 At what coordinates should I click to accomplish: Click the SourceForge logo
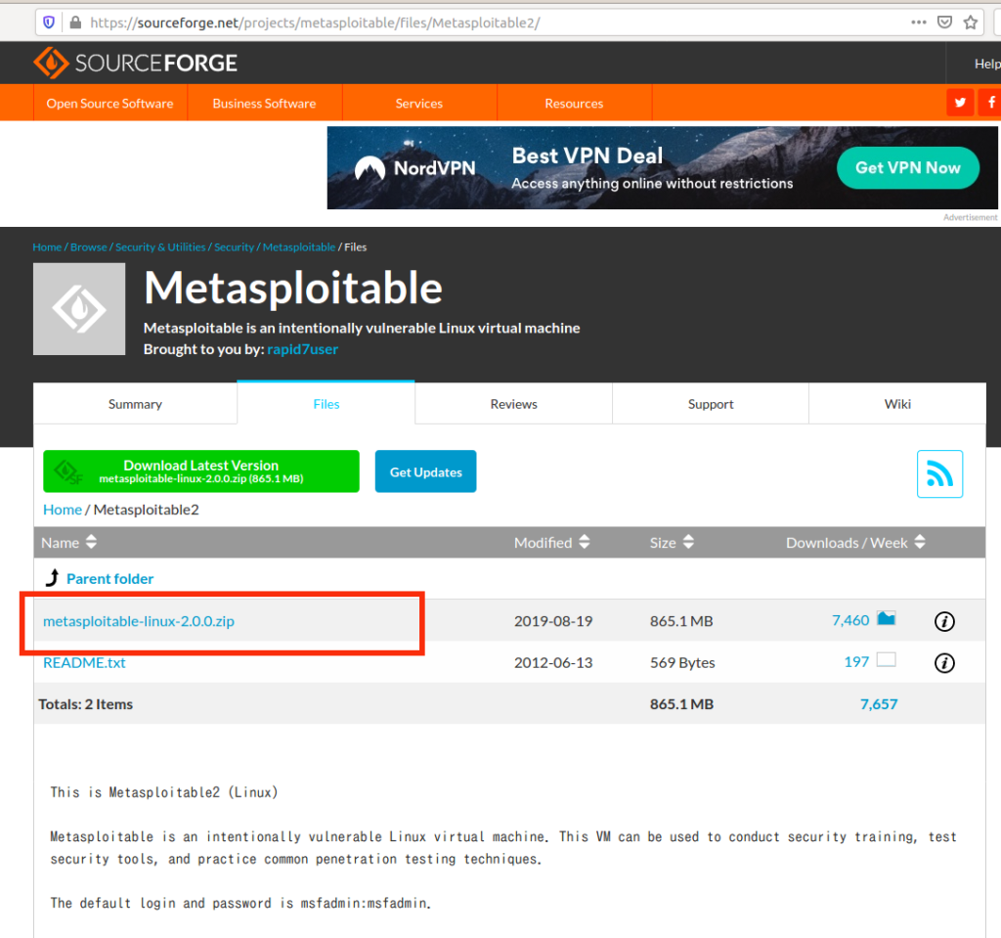(x=135, y=63)
